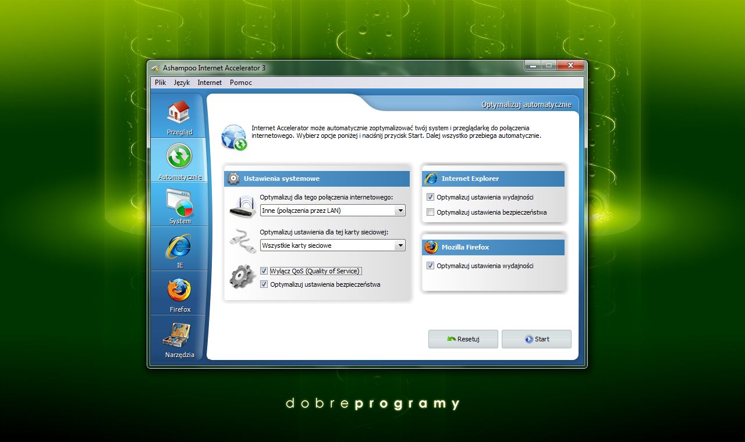Click the Optymalizuj automatycznie page title
The image size is (745, 442).
pyautogui.click(x=526, y=105)
